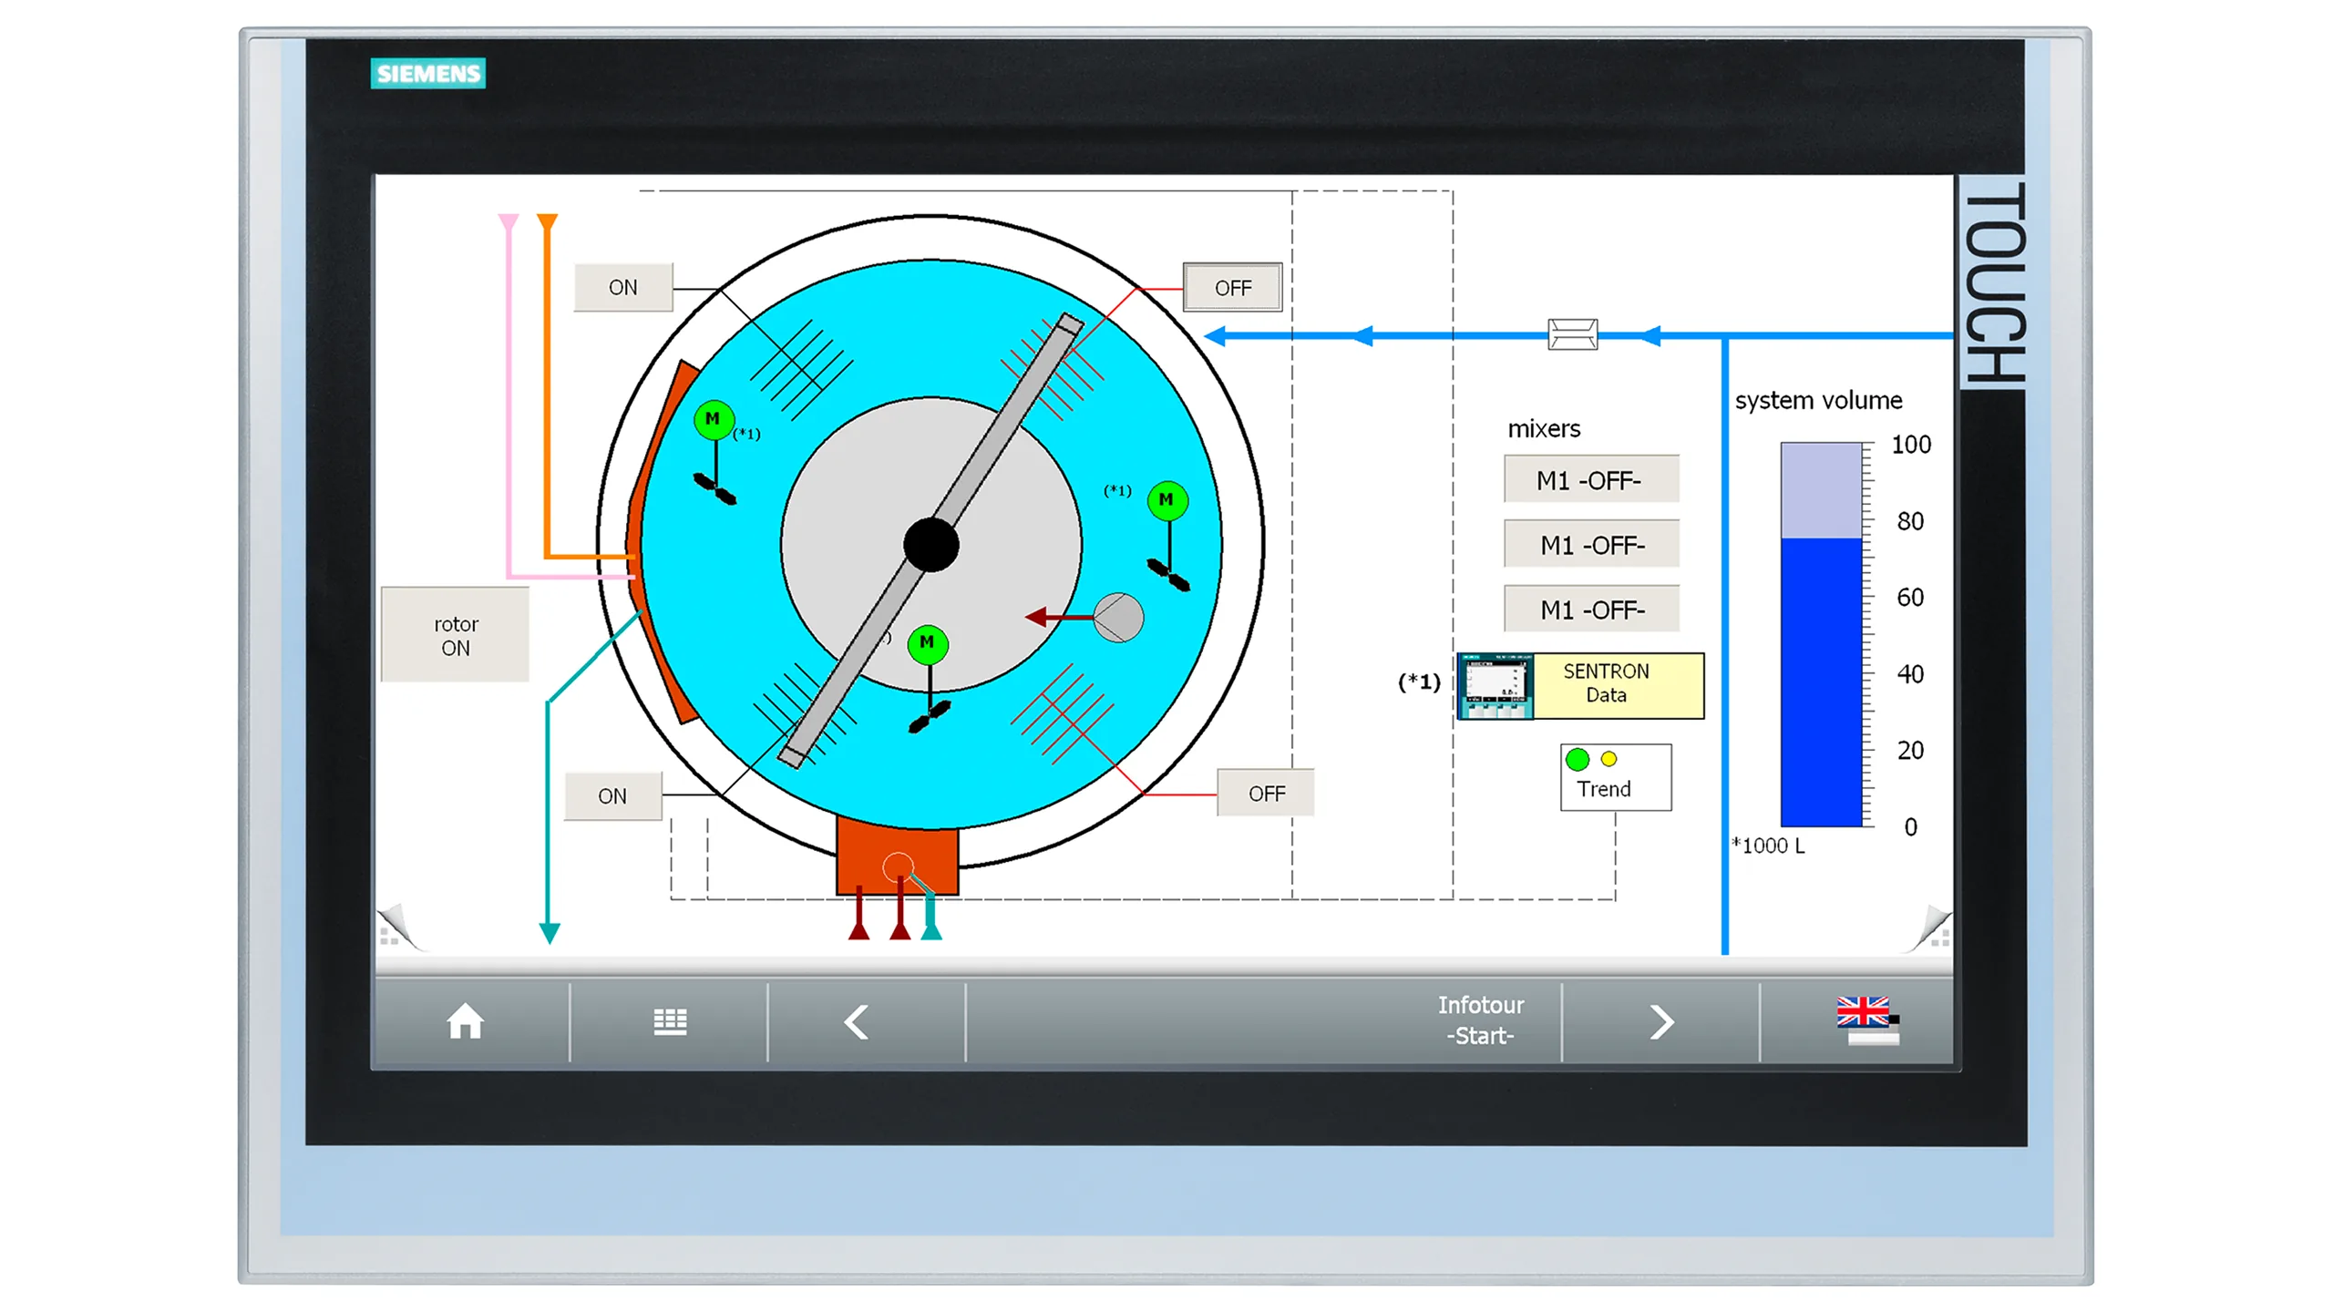Select the Infotour -Start- navigation item
The width and height of the screenshot is (2333, 1312).
1481,1020
